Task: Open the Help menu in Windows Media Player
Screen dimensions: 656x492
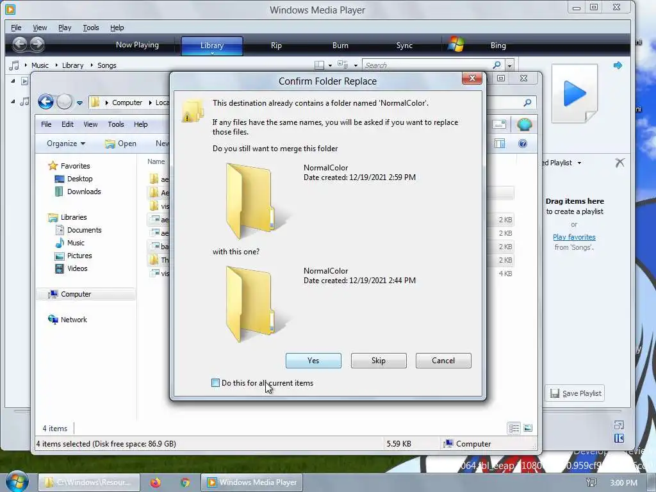Action: (117, 28)
